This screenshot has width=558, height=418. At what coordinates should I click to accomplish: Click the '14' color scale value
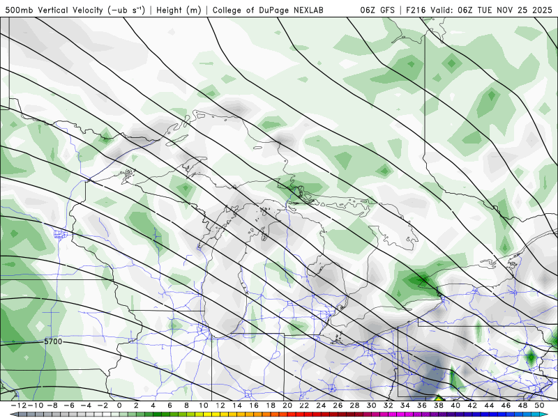(x=237, y=405)
